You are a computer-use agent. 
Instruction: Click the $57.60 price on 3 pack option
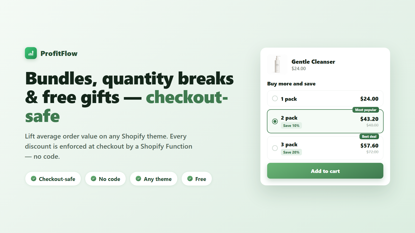pos(369,145)
